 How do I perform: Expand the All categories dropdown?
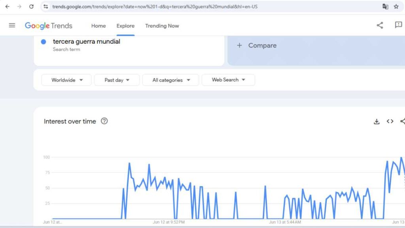tap(171, 80)
